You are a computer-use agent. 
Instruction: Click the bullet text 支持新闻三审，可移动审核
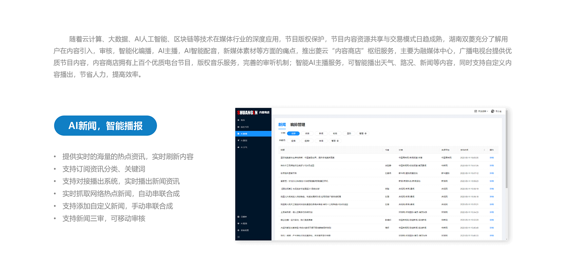pos(104,218)
